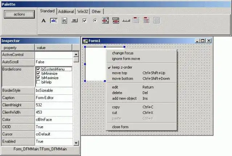Select the Panel component icon
232x156 pixels.
click(x=157, y=20)
